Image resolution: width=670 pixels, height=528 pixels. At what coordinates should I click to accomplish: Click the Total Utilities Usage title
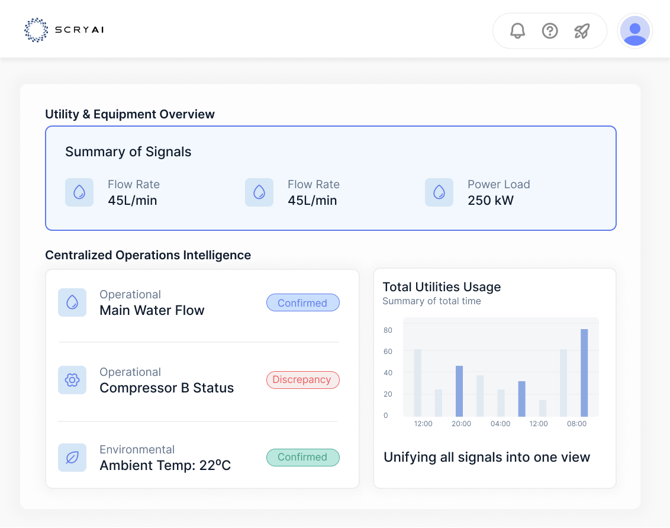click(442, 286)
